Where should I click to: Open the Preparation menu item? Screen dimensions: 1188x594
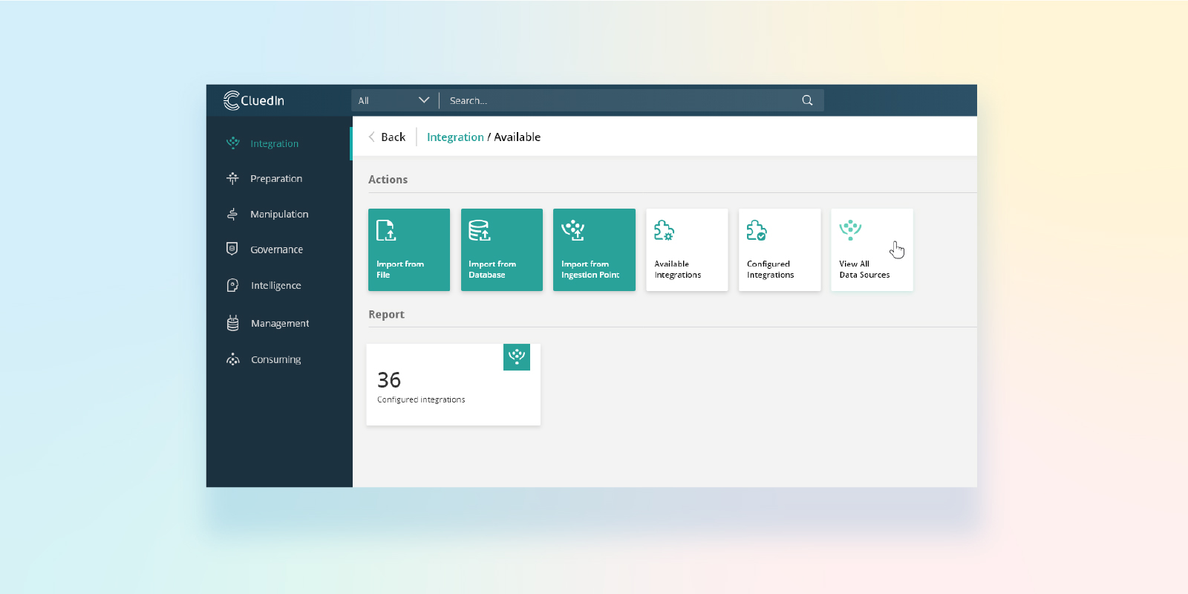pyautogui.click(x=276, y=179)
